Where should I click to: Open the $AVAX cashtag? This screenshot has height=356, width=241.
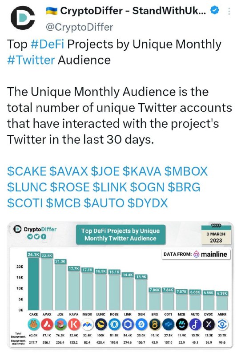(x=68, y=171)
